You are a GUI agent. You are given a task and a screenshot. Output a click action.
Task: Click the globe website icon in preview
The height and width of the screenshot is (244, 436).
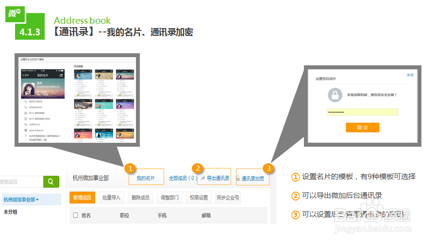tap(26, 130)
